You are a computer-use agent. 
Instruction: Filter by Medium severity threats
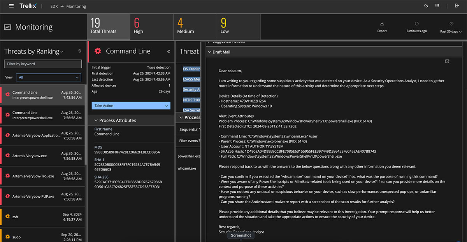[194, 27]
